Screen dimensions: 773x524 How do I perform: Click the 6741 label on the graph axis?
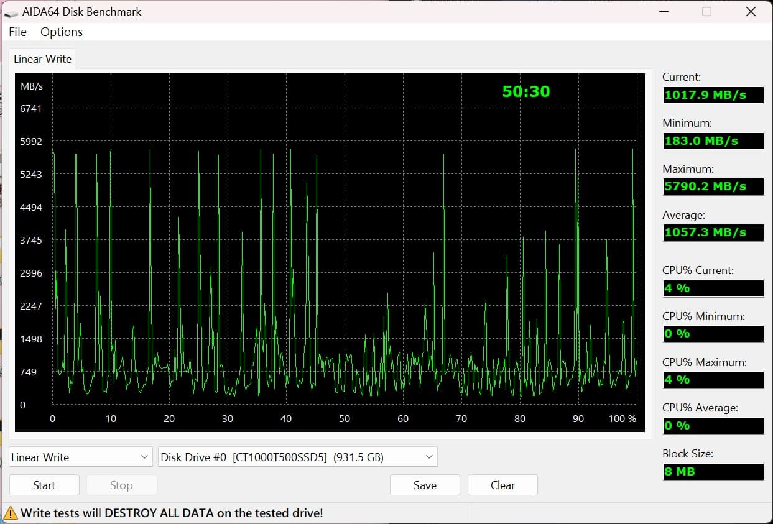point(31,108)
